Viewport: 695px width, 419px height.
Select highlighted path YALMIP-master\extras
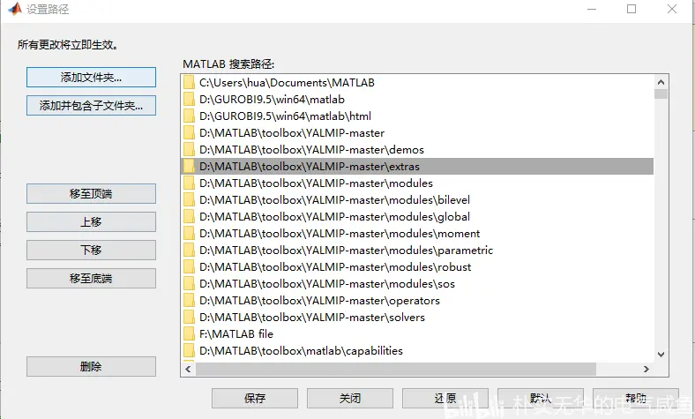(x=417, y=166)
